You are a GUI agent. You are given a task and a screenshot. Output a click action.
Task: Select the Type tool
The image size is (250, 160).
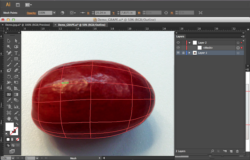[16, 53]
